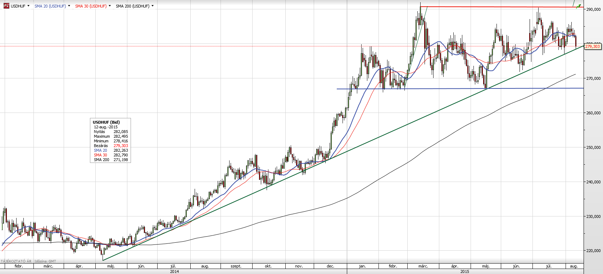Open the SMA 20 (USDHUF) dropdown
The height and width of the screenshot is (274, 603).
(x=69, y=6)
